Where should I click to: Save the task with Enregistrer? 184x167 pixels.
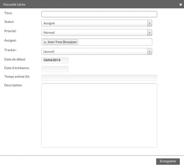[x=168, y=161]
